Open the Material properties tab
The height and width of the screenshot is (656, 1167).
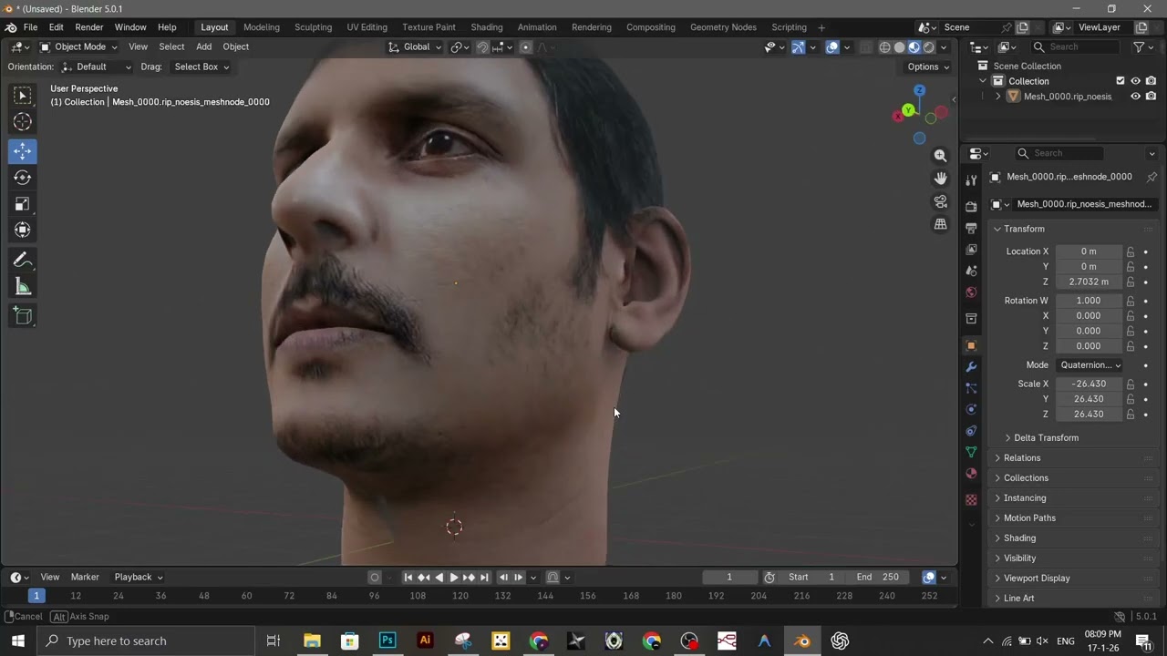[971, 475]
